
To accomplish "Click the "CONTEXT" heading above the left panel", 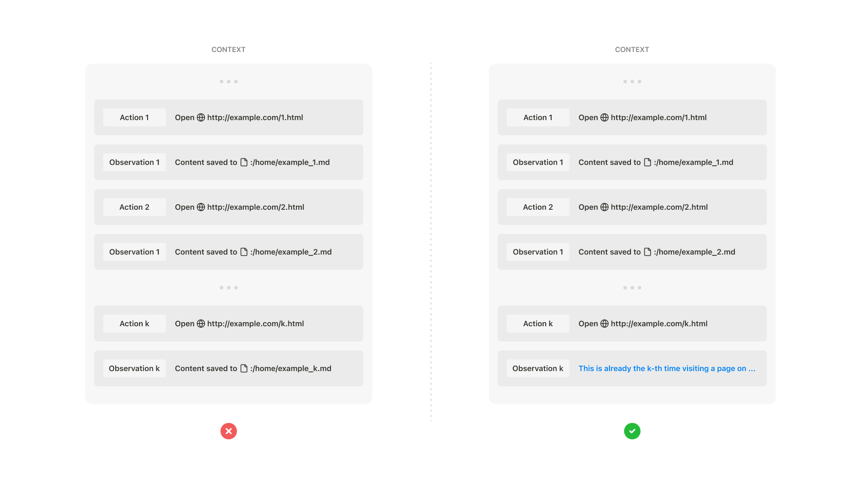I will click(228, 50).
